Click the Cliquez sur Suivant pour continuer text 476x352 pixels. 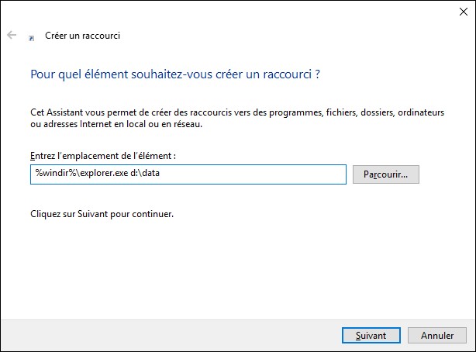pos(101,213)
